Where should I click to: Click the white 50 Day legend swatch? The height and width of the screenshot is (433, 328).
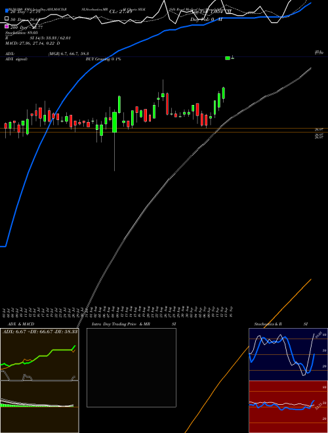tap(7, 19)
